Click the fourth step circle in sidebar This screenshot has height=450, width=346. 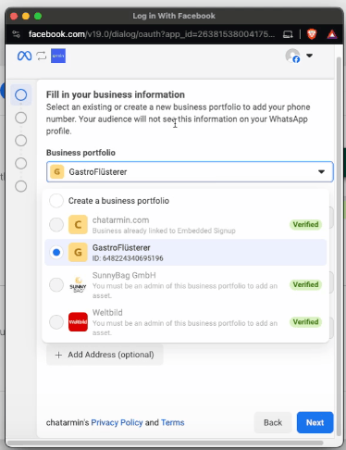[21, 163]
